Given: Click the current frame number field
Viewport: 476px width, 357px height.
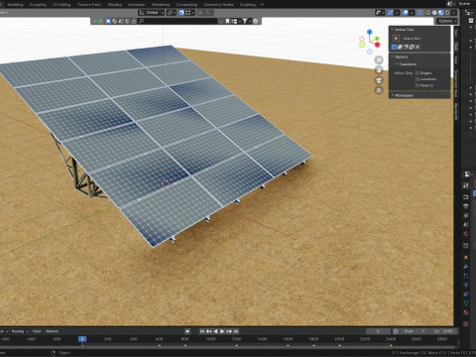Looking at the screenshot, I should pos(378,331).
